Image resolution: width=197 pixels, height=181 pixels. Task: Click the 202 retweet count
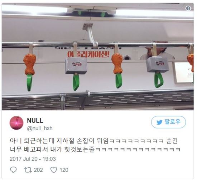point(38,170)
